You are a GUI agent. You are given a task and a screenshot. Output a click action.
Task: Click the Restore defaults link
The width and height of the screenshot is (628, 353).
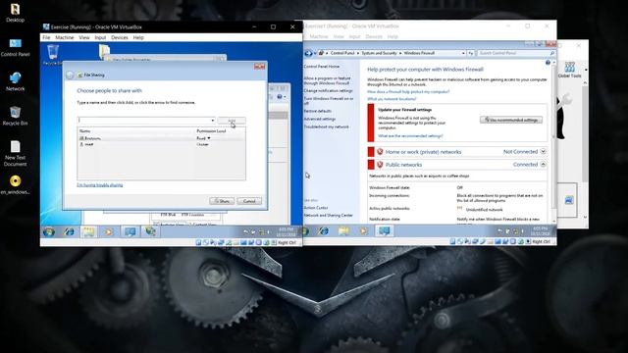point(318,111)
